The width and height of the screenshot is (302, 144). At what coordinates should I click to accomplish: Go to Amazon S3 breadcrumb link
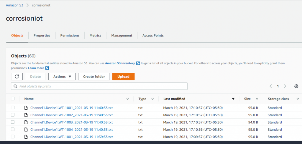pyautogui.click(x=15, y=5)
